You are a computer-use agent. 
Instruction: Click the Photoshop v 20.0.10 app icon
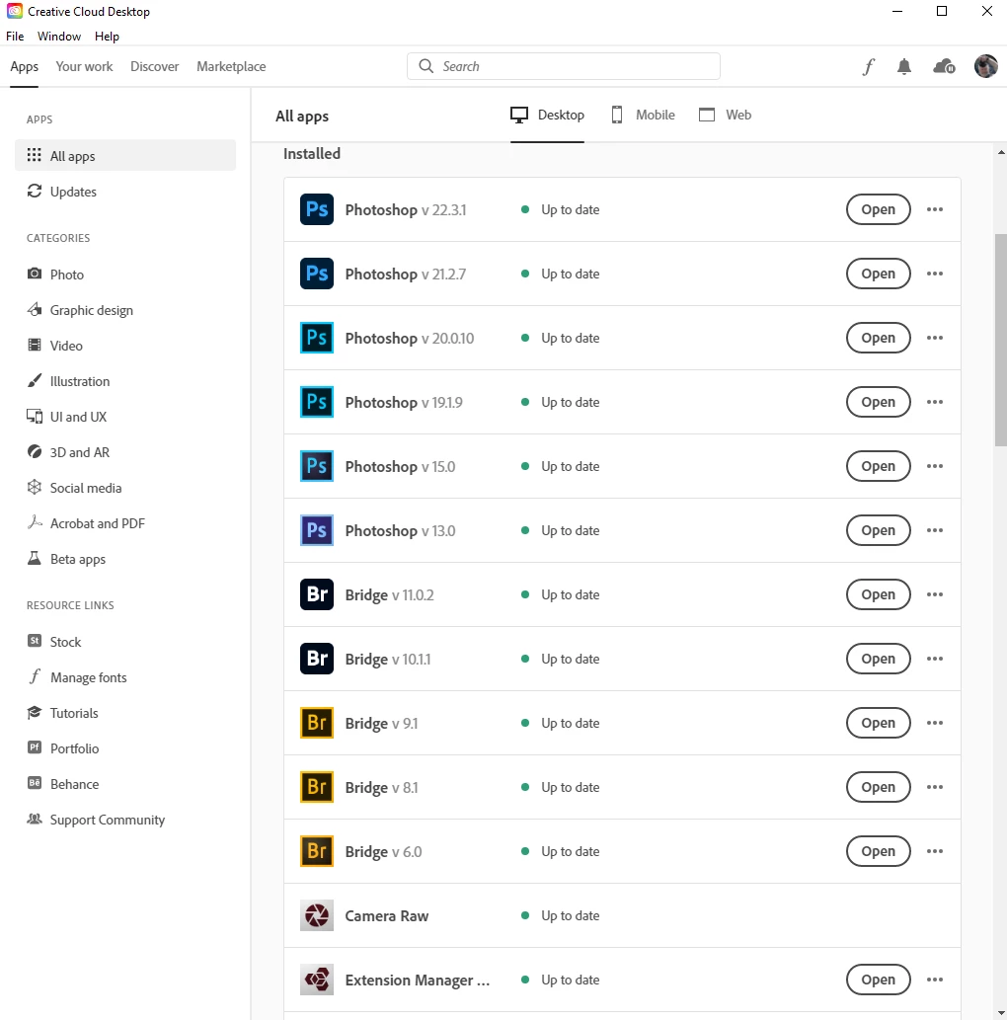317,338
